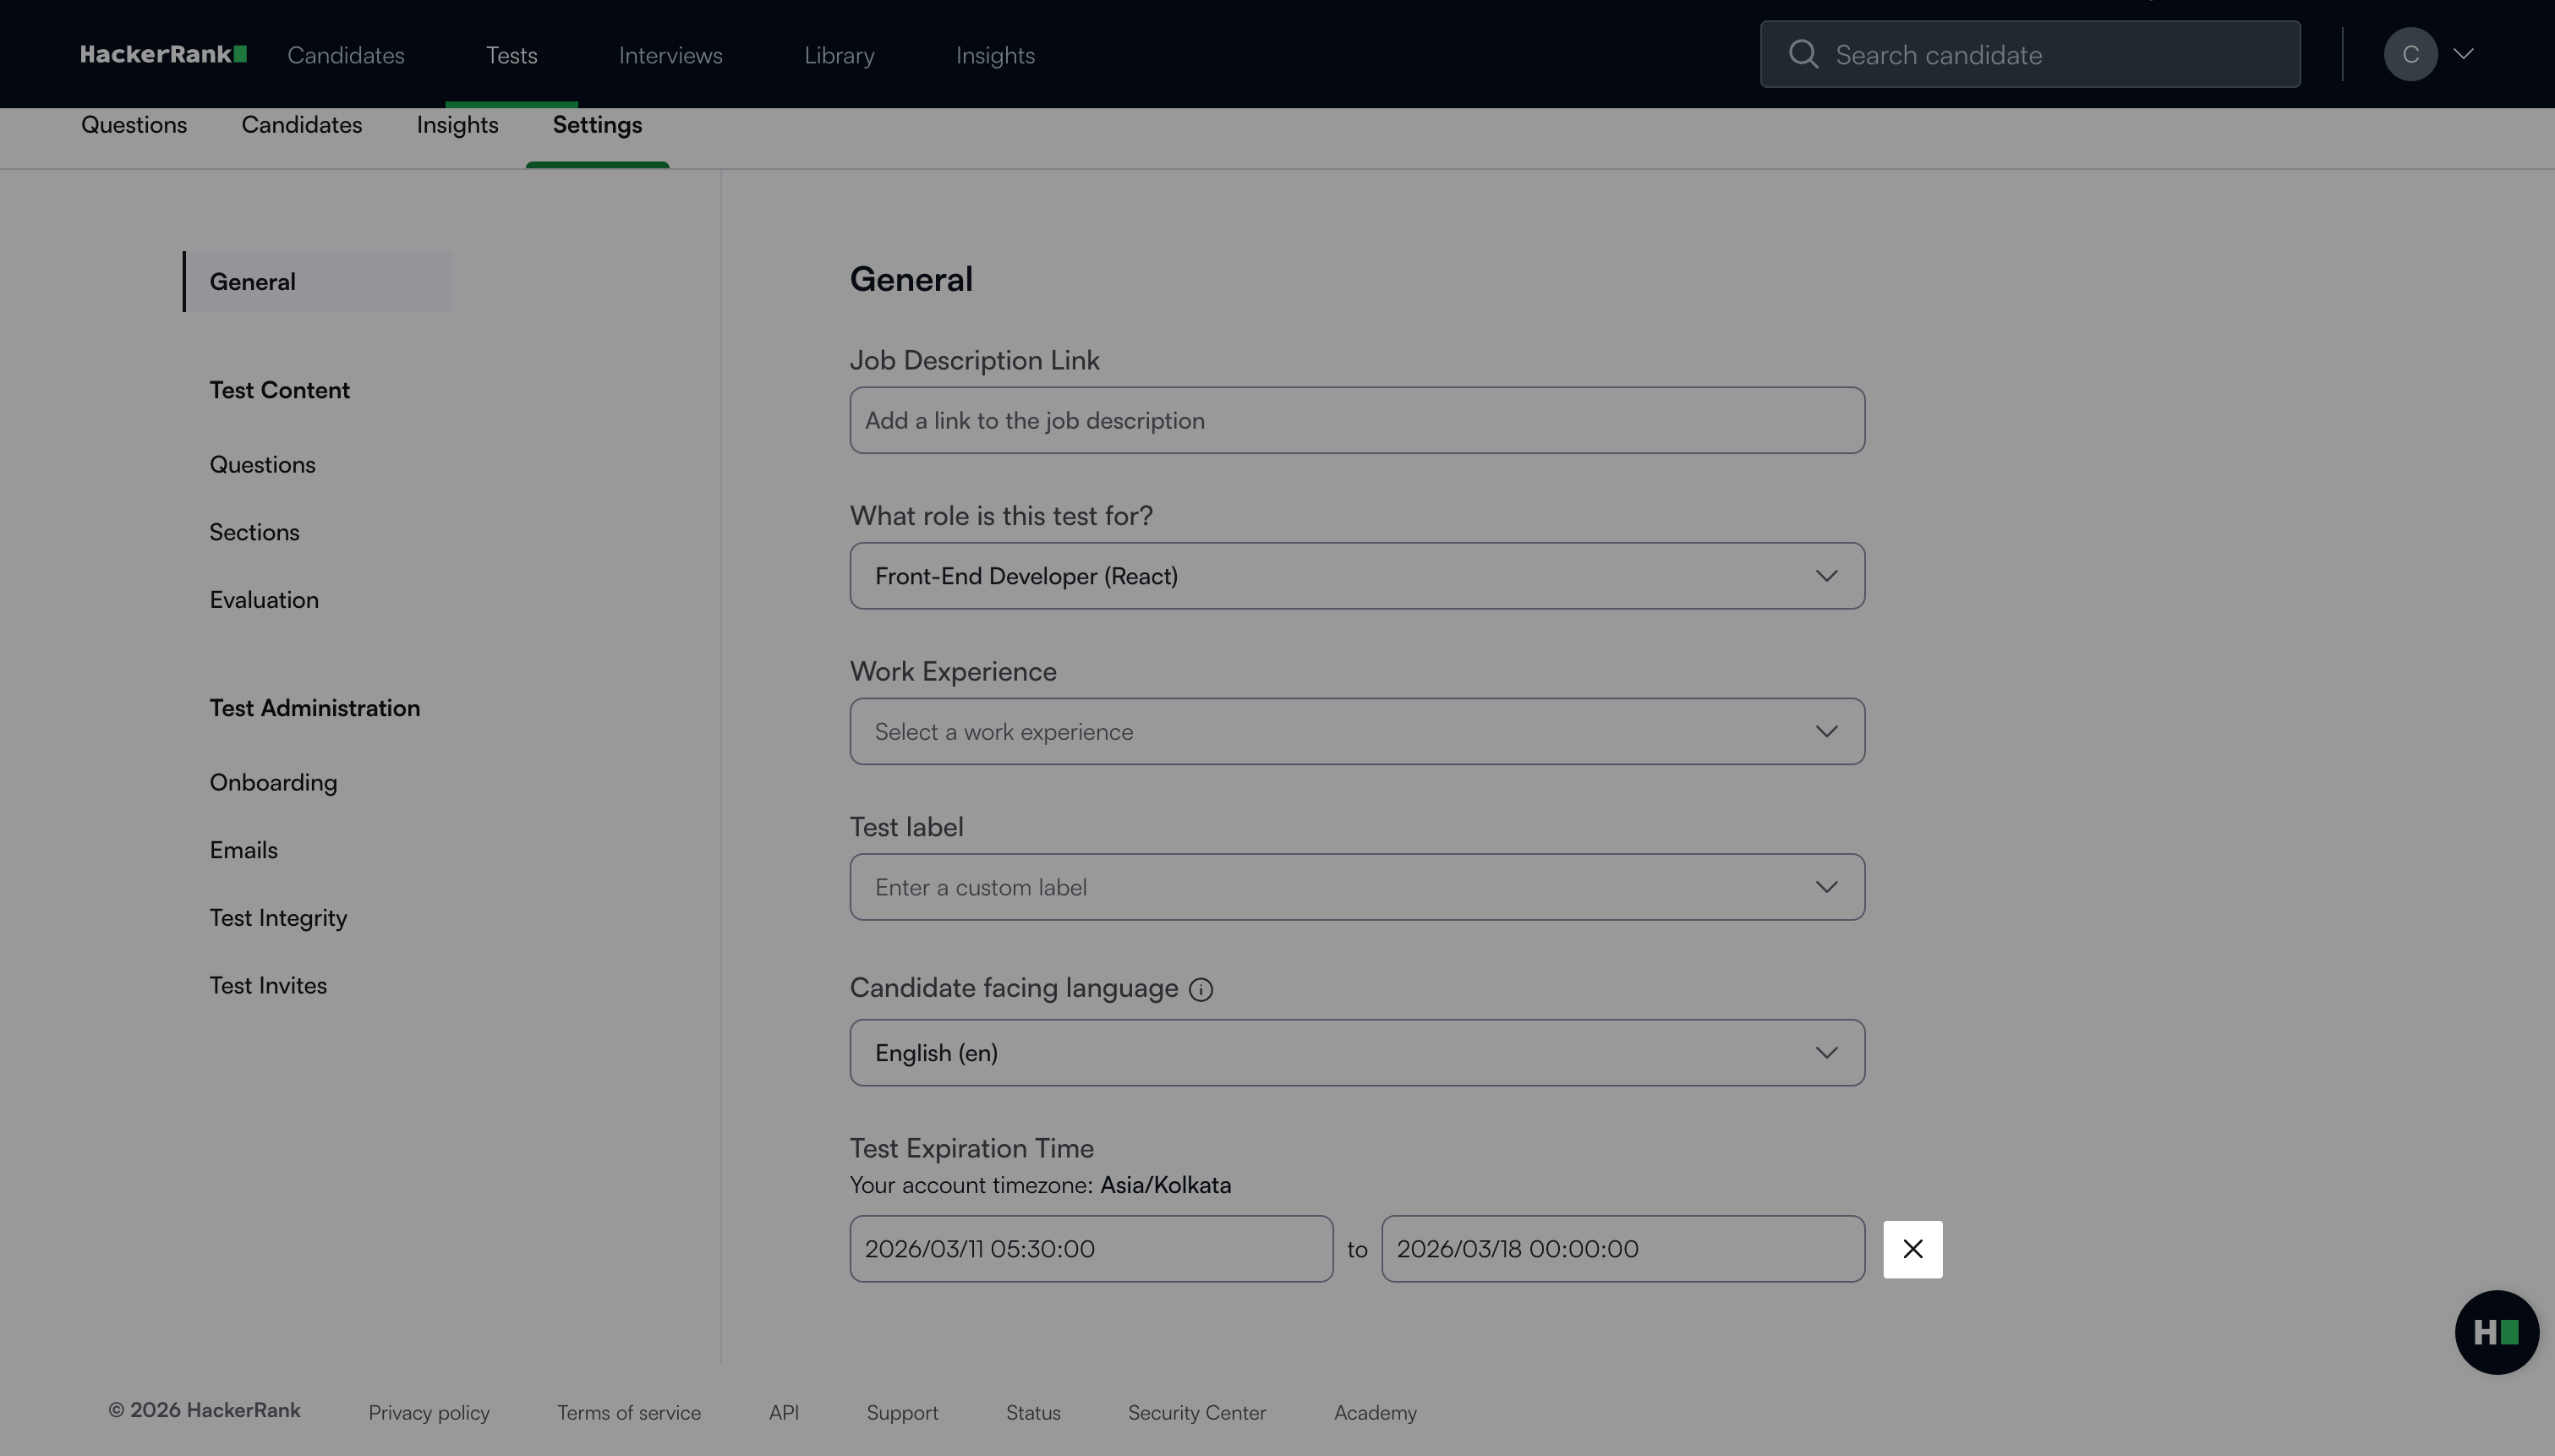2555x1456 pixels.
Task: Click the search magnifier icon
Action: tap(1803, 54)
